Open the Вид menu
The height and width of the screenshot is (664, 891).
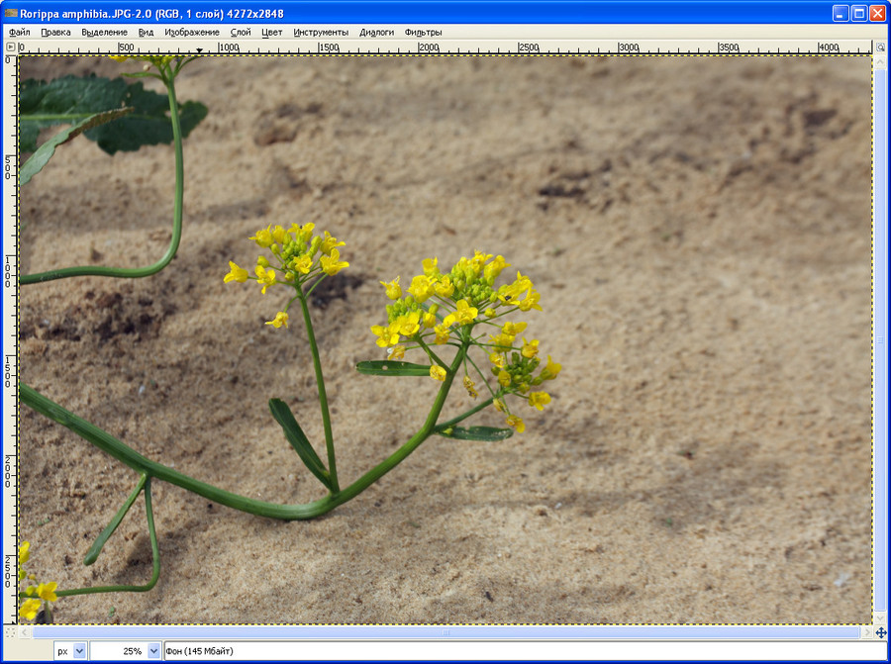click(x=147, y=33)
